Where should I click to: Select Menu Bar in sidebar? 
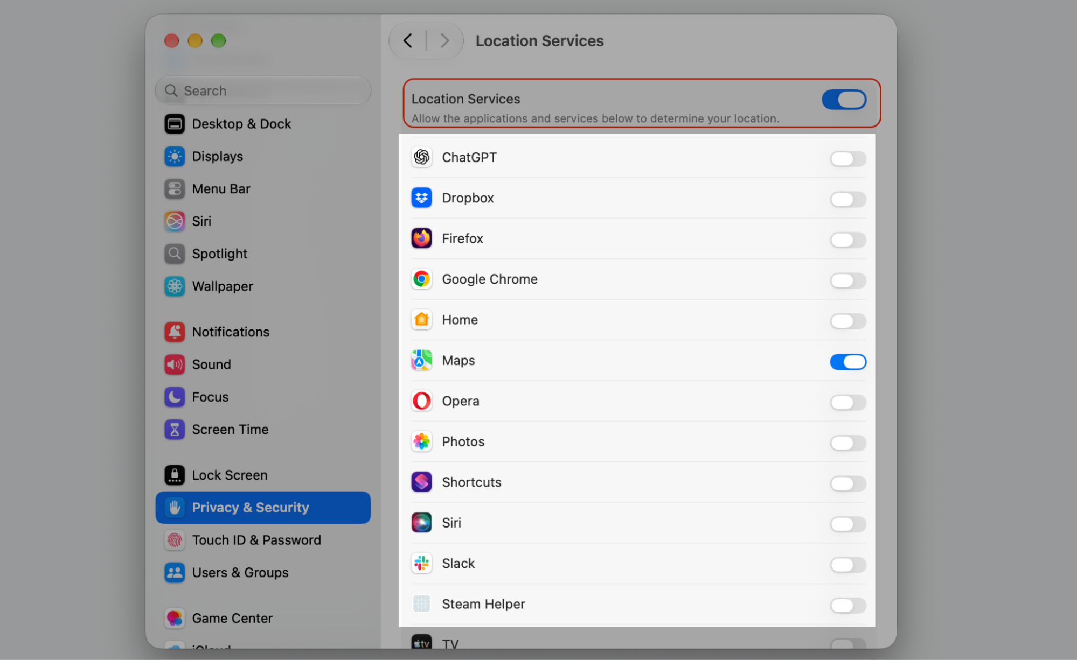click(x=263, y=189)
